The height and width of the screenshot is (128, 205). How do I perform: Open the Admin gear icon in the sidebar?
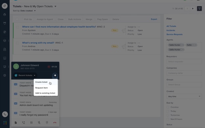pyautogui.click(x=5, y=75)
